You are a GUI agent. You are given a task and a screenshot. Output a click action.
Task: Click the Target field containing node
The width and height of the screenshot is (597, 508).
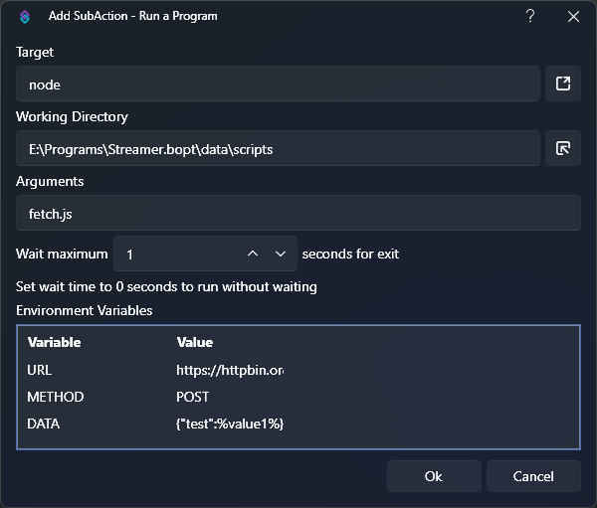tap(278, 85)
